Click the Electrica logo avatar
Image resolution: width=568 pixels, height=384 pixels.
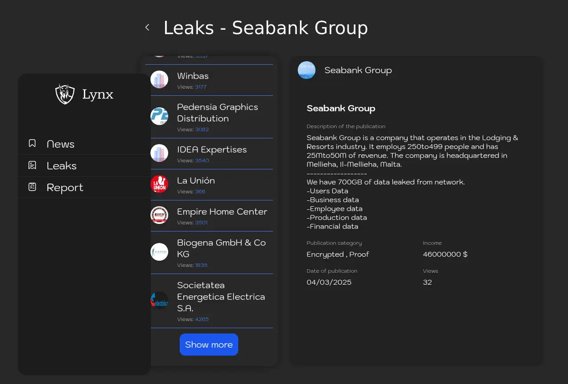pos(159,300)
